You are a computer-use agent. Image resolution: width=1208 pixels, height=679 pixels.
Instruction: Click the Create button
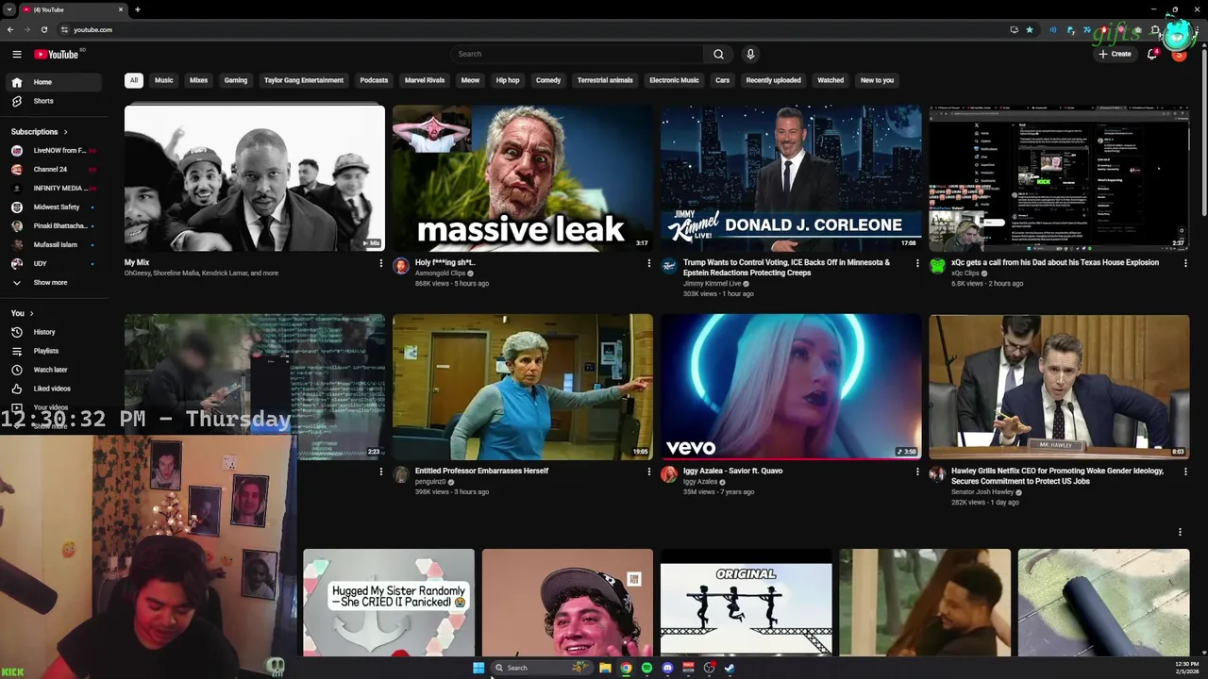point(1115,55)
